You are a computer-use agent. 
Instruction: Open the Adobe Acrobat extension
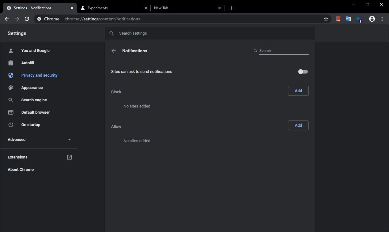point(338,19)
